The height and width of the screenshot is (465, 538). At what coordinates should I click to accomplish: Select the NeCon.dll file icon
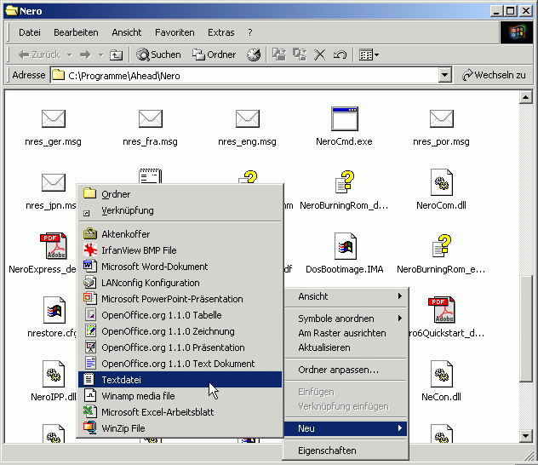pyautogui.click(x=442, y=374)
